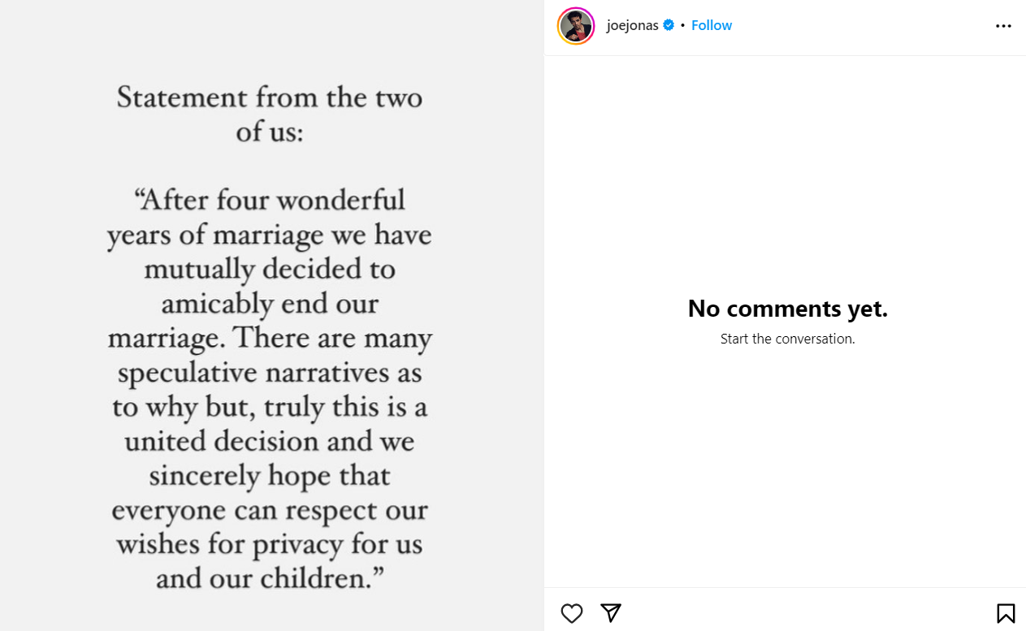1026x631 pixels.
Task: Click the "After four wonderful" text line
Action: click(270, 200)
